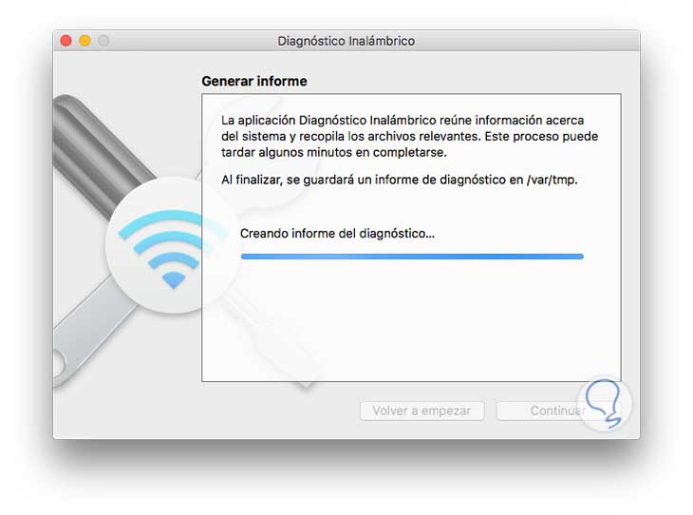Click the white circle behind the Wi-Fi icon

pyautogui.click(x=173, y=244)
